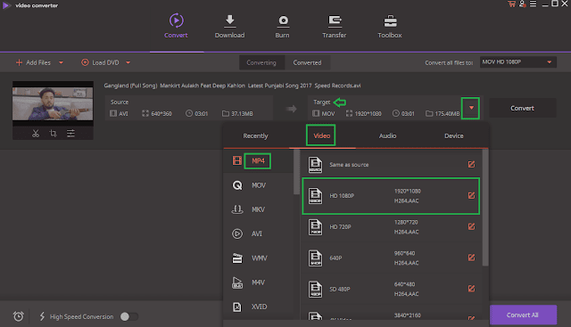Screen dimensions: 571x327
Task: Choose the HD 1080P preset
Action: click(391, 196)
